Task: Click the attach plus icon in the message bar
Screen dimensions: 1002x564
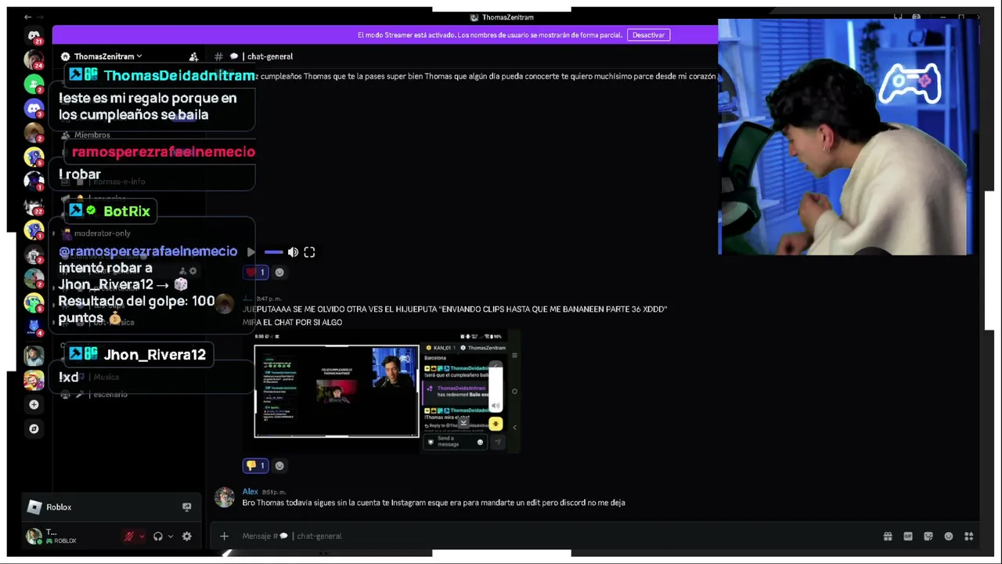Action: 224,536
